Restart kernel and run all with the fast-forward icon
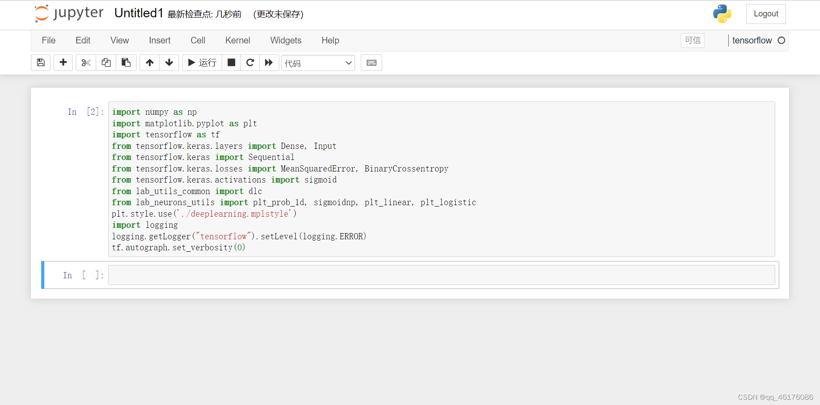 click(269, 63)
